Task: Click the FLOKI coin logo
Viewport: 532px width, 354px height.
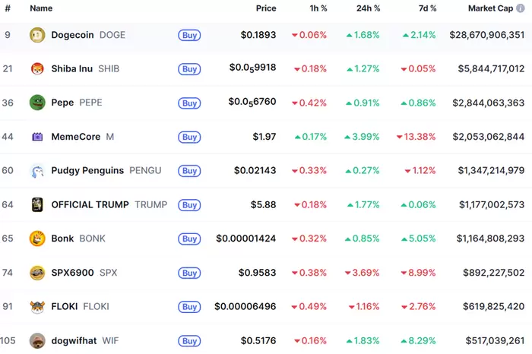Action: pos(36,307)
